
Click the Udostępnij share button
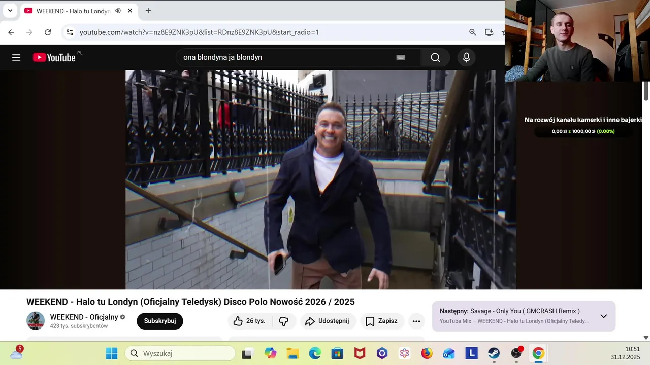[x=327, y=321]
